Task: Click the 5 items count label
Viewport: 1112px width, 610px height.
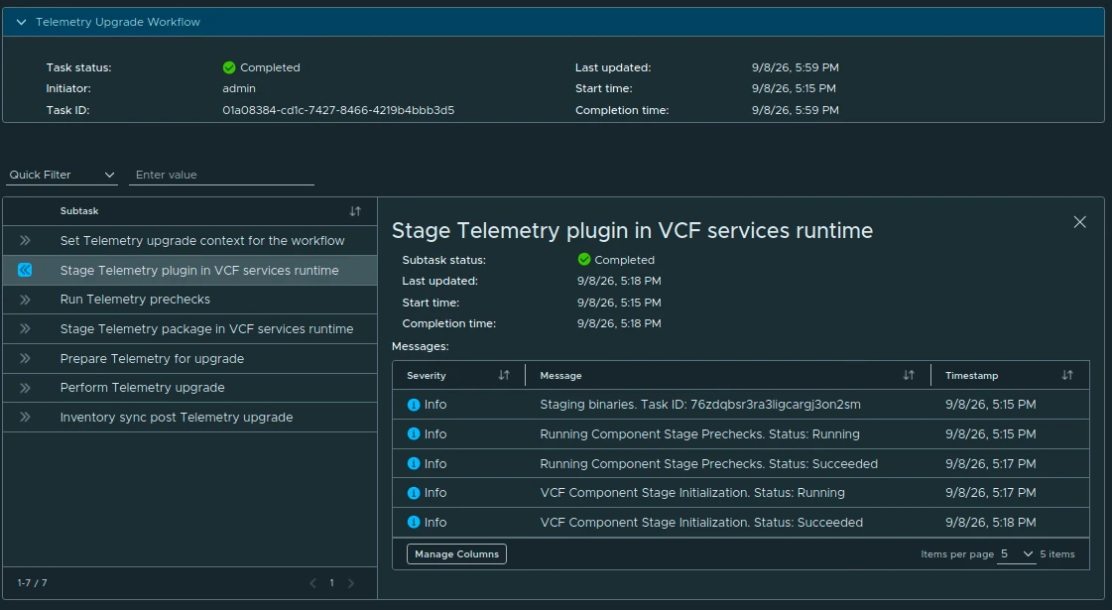Action: [1057, 554]
